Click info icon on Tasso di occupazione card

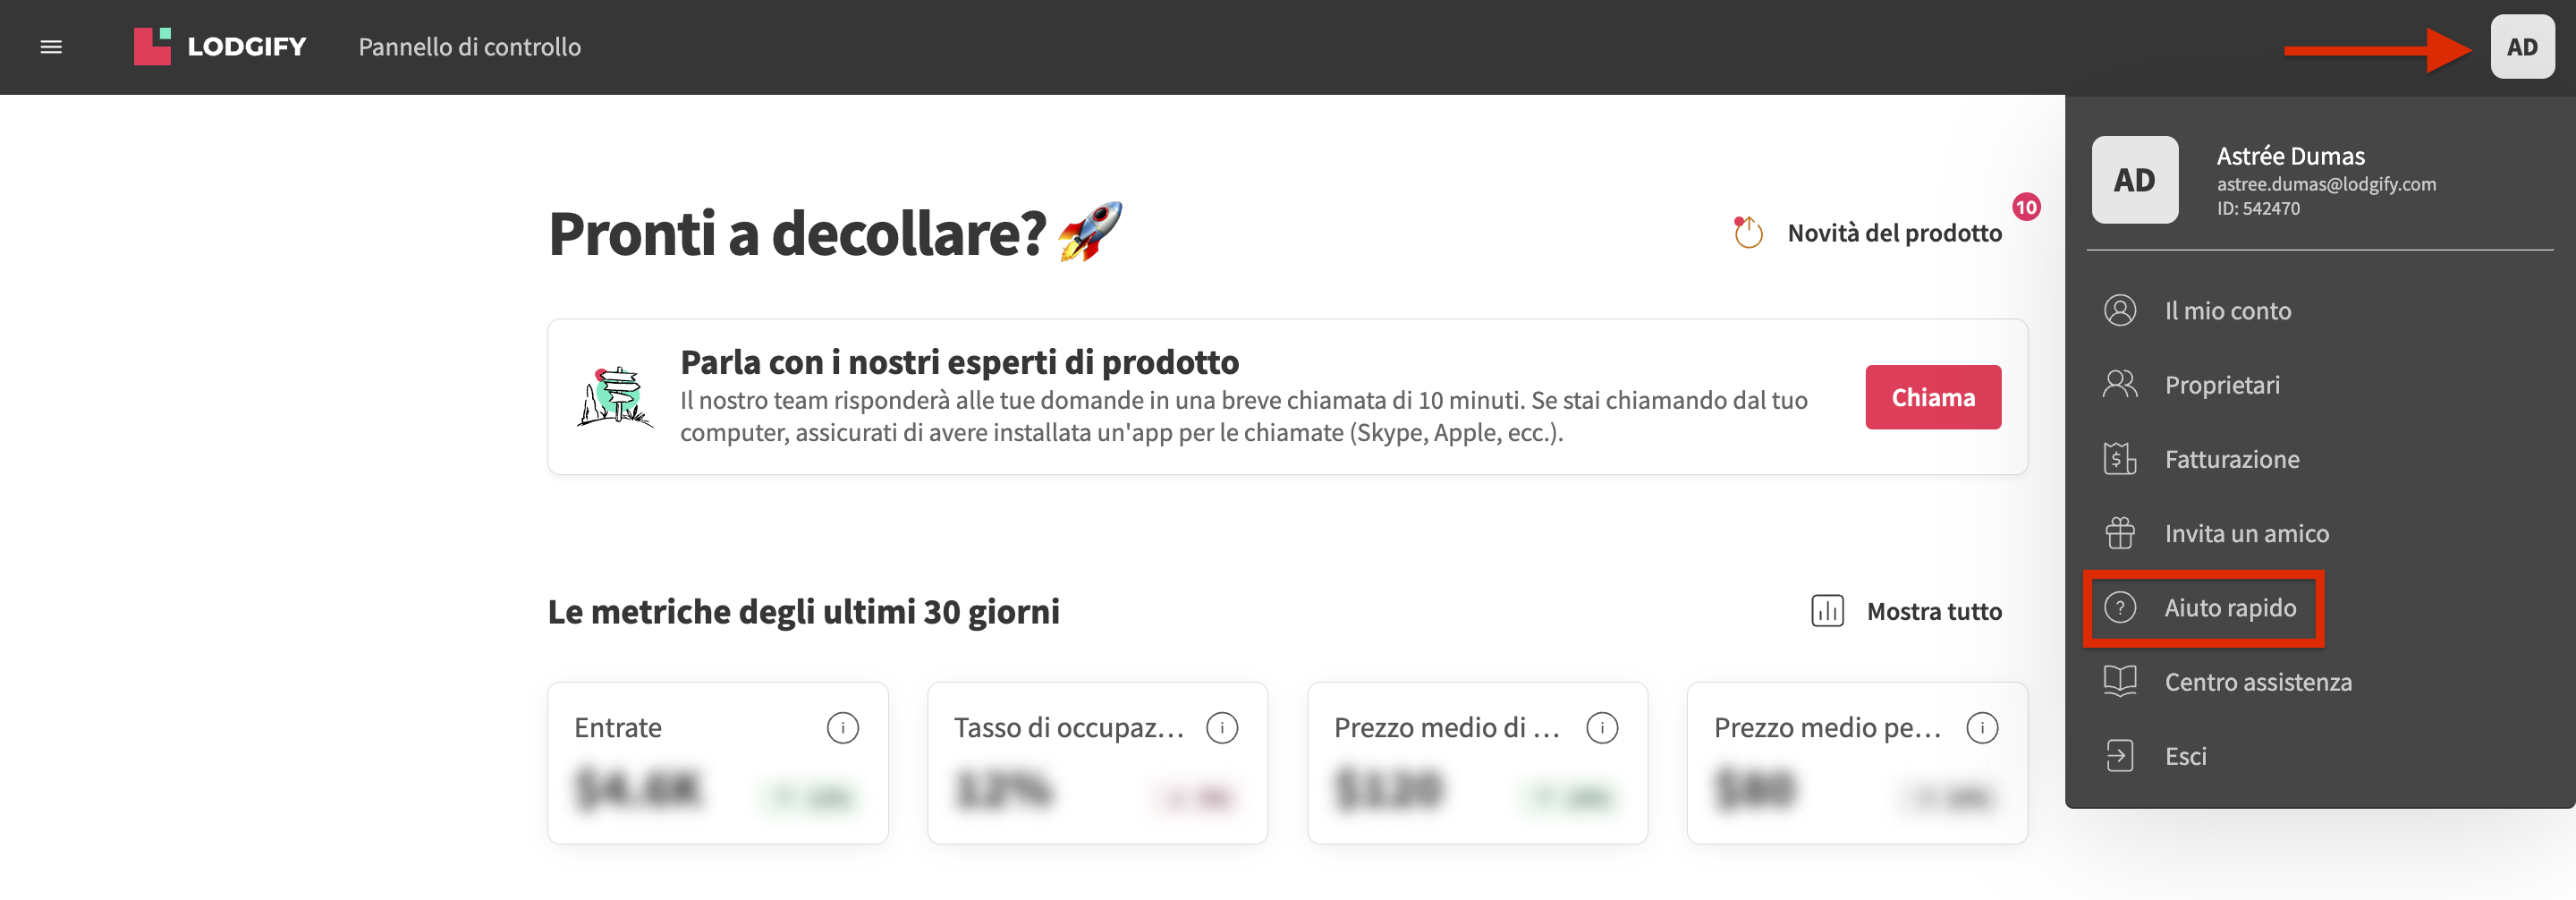pos(1221,728)
